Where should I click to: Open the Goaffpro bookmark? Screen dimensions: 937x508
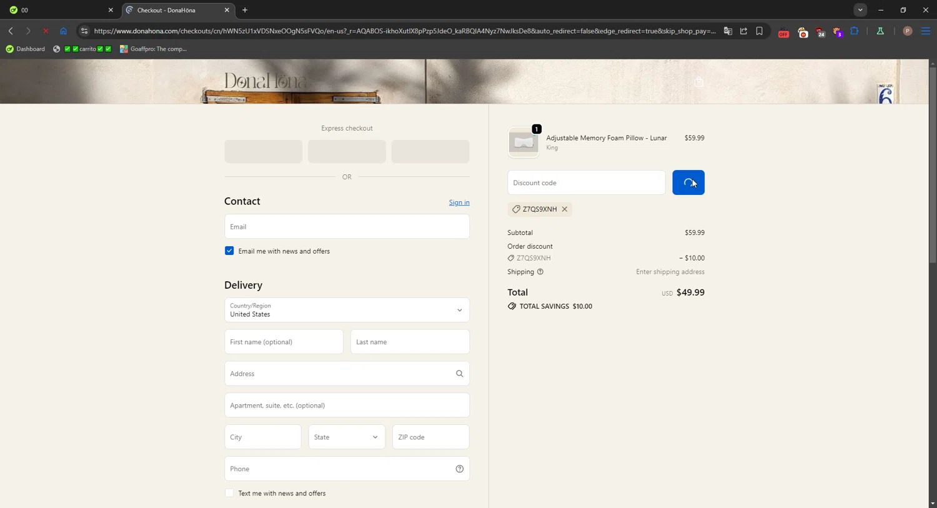[154, 49]
